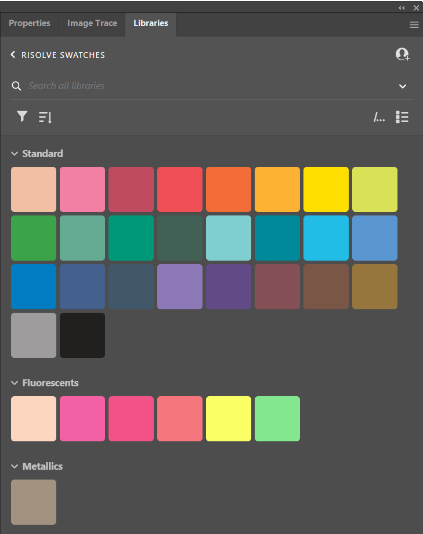The image size is (423, 534).
Task: Collapse the Fluorescents swatch group
Action: click(x=15, y=383)
